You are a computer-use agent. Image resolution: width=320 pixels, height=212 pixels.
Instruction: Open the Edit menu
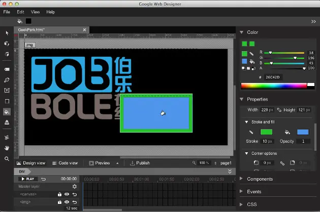tap(20, 12)
